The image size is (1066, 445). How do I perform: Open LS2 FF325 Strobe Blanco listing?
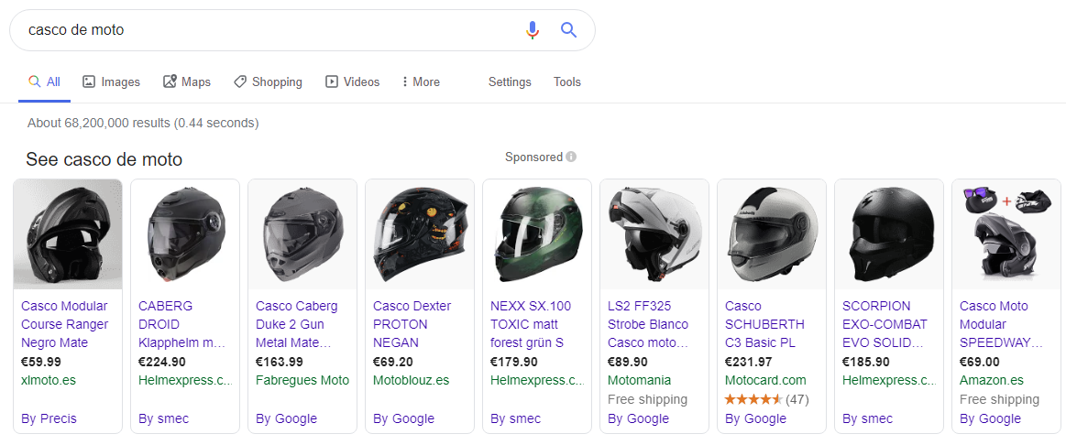[x=648, y=324]
